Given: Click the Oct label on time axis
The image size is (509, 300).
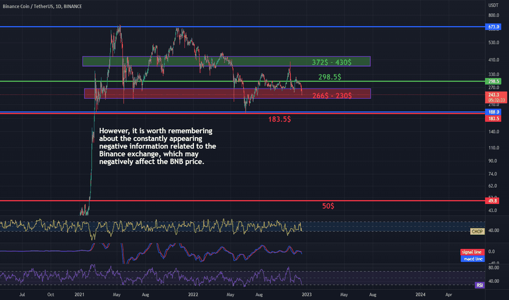Looking at the screenshot, I should click(51, 295).
